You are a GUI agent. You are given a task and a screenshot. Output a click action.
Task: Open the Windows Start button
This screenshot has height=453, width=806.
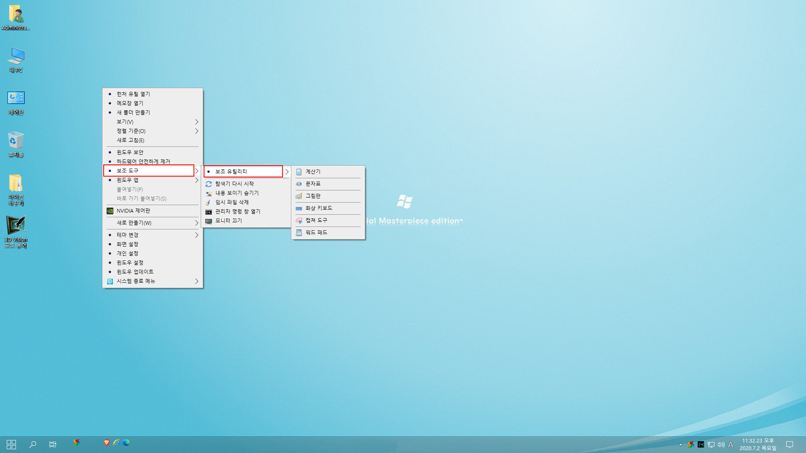tap(11, 445)
